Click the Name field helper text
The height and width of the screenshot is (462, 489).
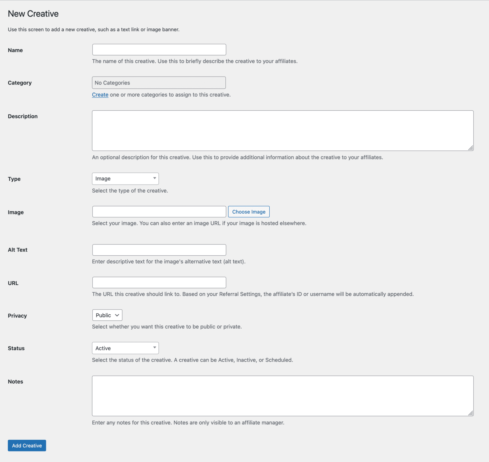pyautogui.click(x=195, y=61)
